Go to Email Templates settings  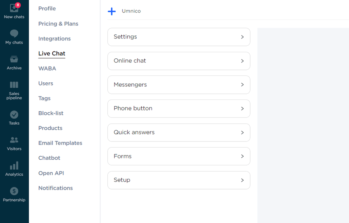tap(60, 143)
